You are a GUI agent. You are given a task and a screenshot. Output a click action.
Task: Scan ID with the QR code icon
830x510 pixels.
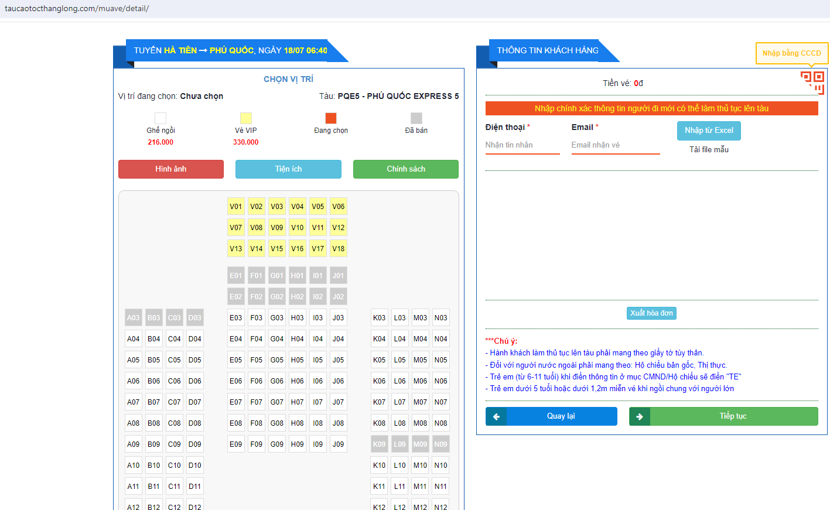(812, 83)
